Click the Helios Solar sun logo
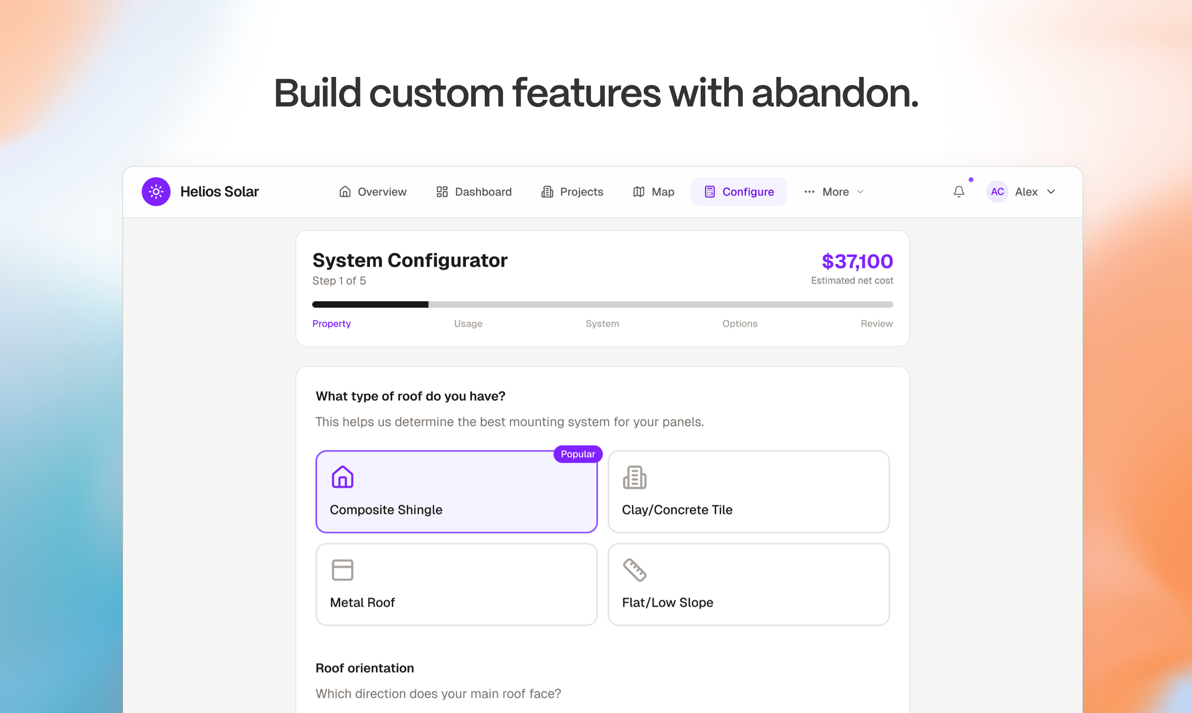This screenshot has width=1192, height=713. click(156, 191)
